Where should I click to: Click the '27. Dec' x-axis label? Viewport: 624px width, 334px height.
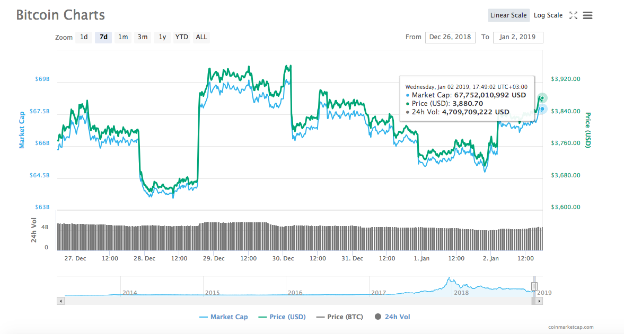(75, 258)
